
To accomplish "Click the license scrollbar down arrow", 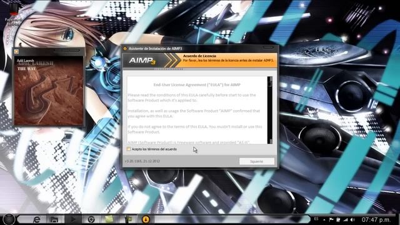I will pyautogui.click(x=269, y=141).
